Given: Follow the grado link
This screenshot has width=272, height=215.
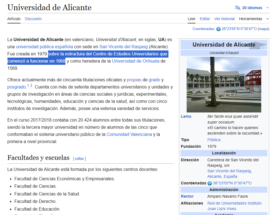Looking at the screenshot, I should point(154,80).
